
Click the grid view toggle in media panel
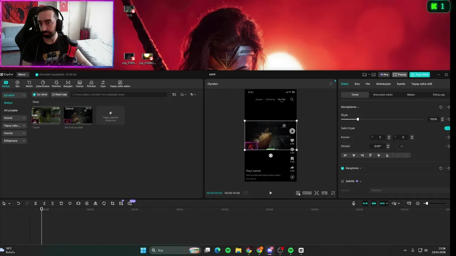(174, 95)
